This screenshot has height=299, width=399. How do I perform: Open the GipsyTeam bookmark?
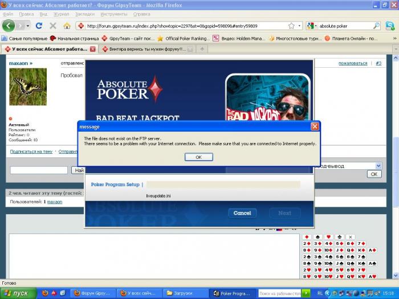(128, 38)
